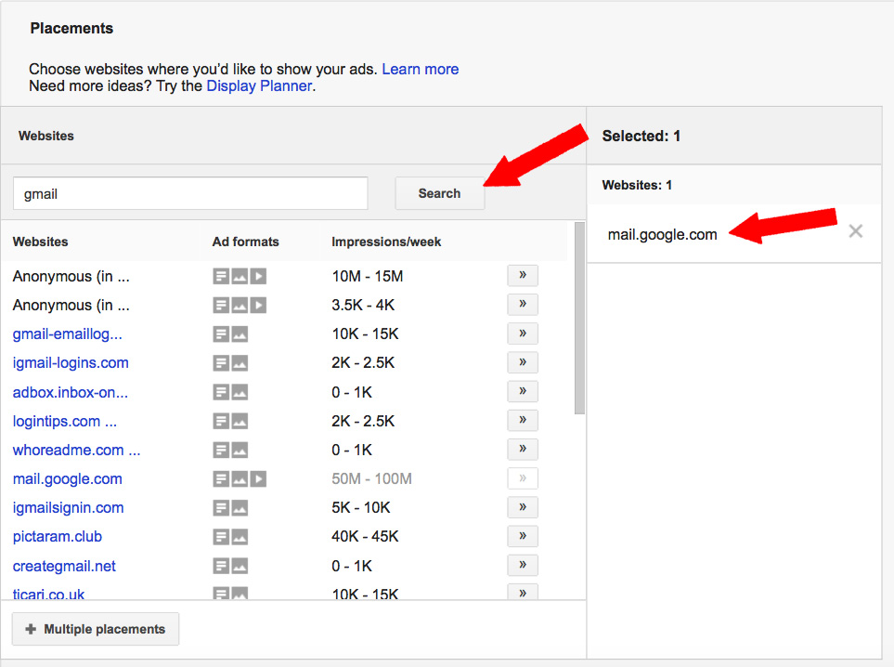Click the Ad formats column header
The width and height of the screenshot is (894, 667).
[x=246, y=242]
